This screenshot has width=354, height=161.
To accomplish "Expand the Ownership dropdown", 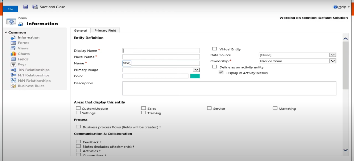I will click(332, 61).
